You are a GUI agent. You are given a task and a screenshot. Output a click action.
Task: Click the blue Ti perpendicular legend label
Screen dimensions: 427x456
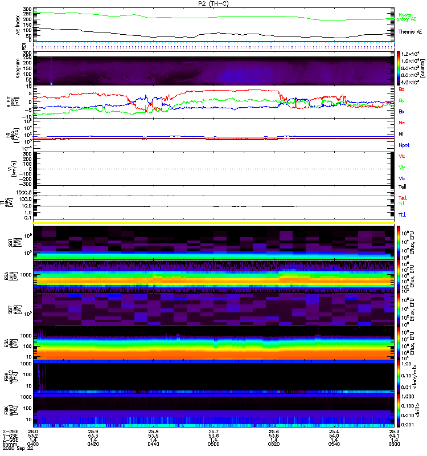(402, 215)
